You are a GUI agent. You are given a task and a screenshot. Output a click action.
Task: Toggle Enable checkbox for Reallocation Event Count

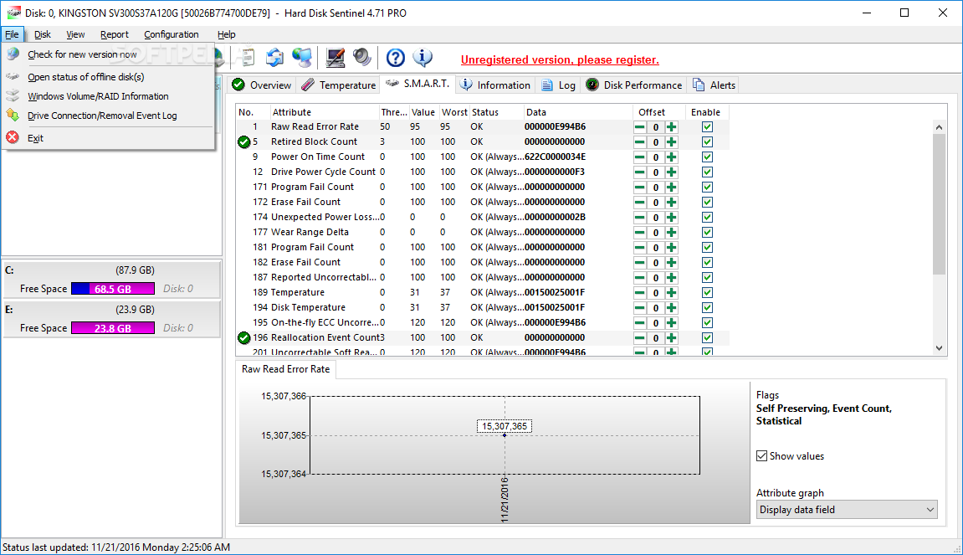707,338
